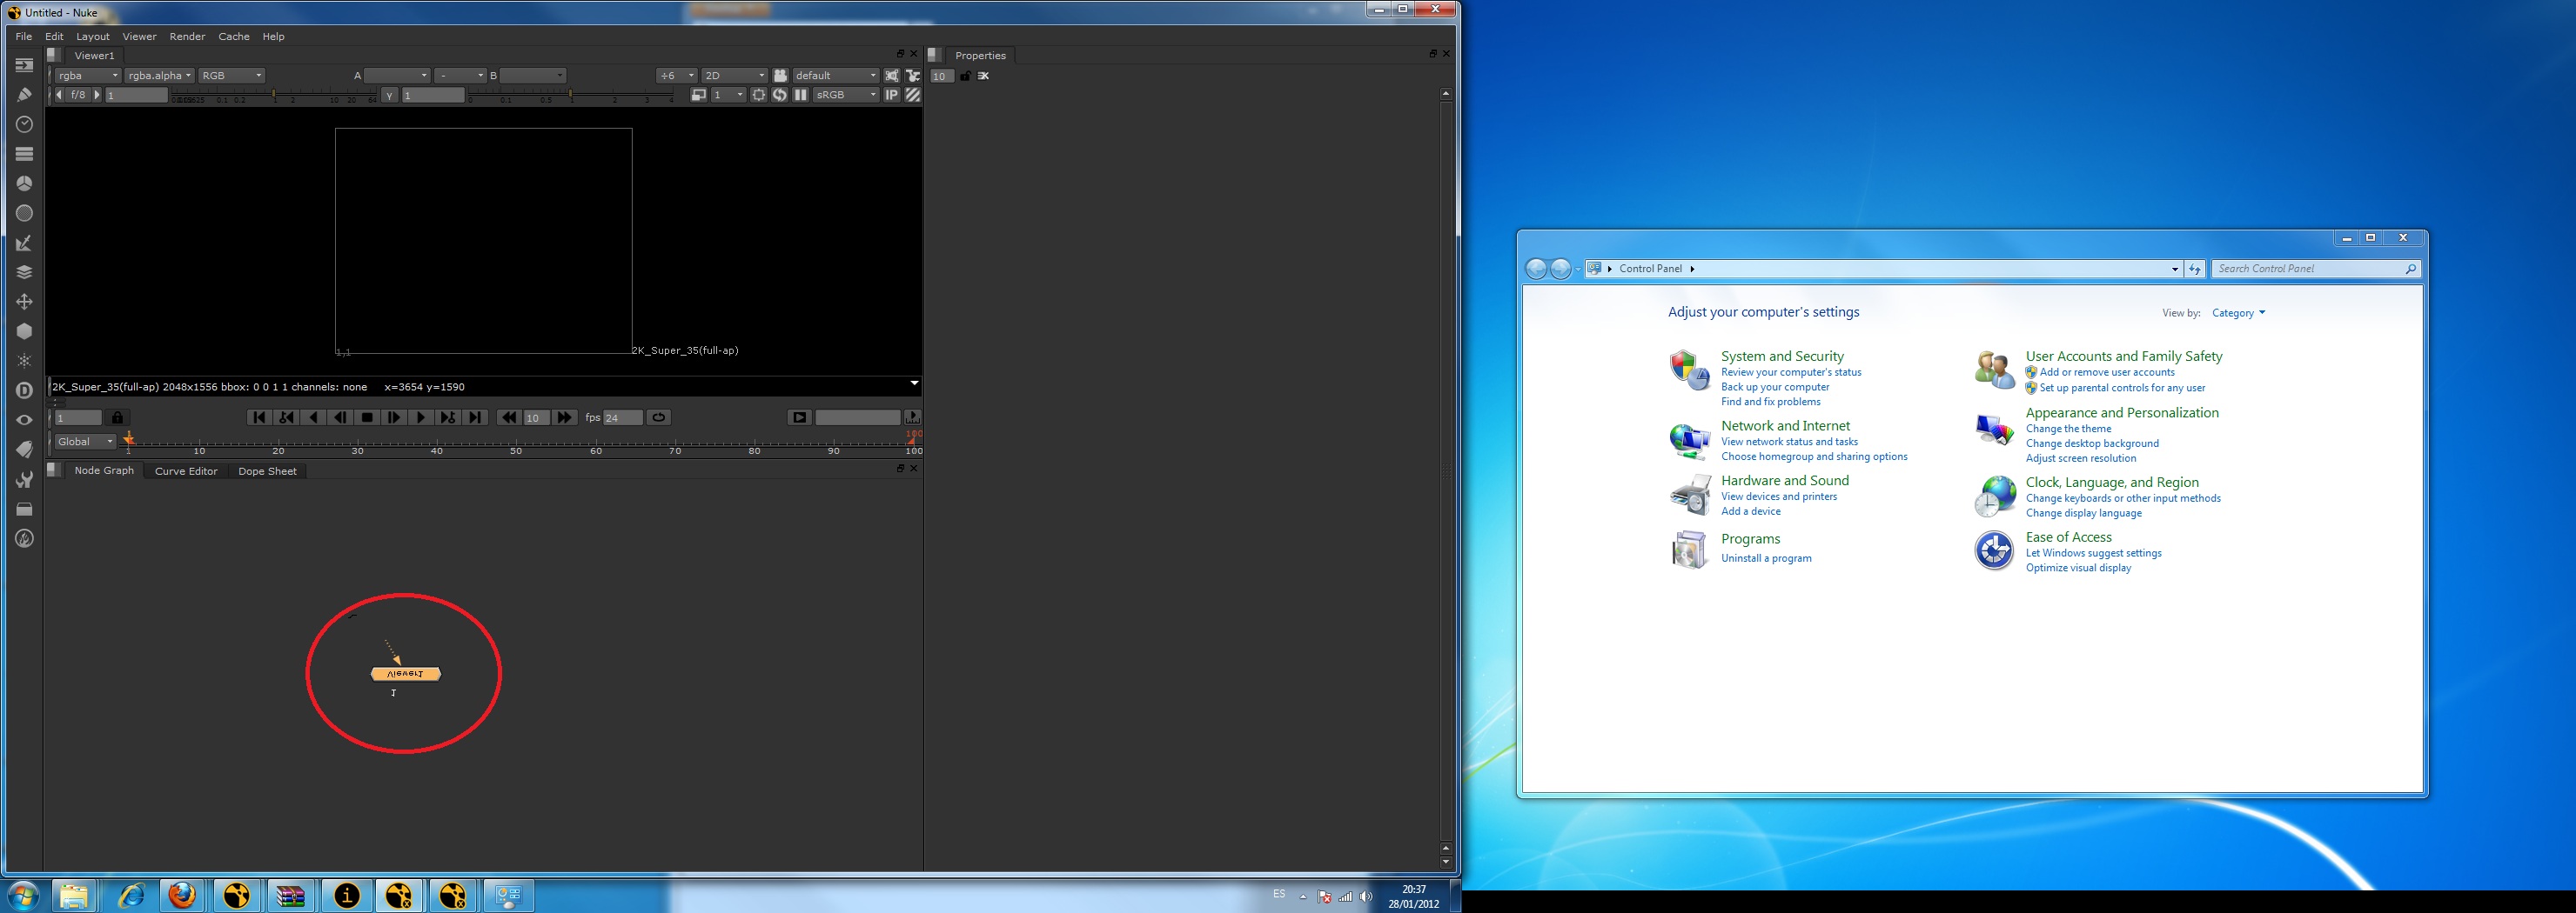
Task: Open the Layout menu
Action: click(93, 37)
